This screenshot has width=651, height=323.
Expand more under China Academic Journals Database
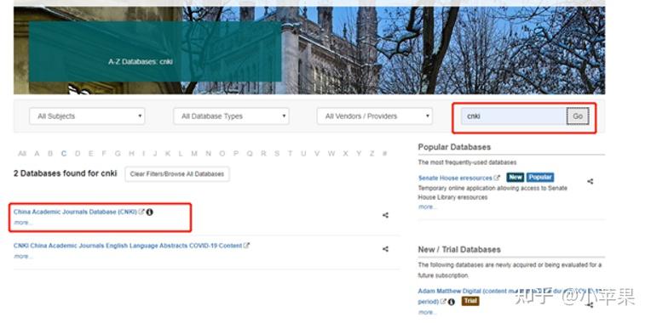pos(23,223)
